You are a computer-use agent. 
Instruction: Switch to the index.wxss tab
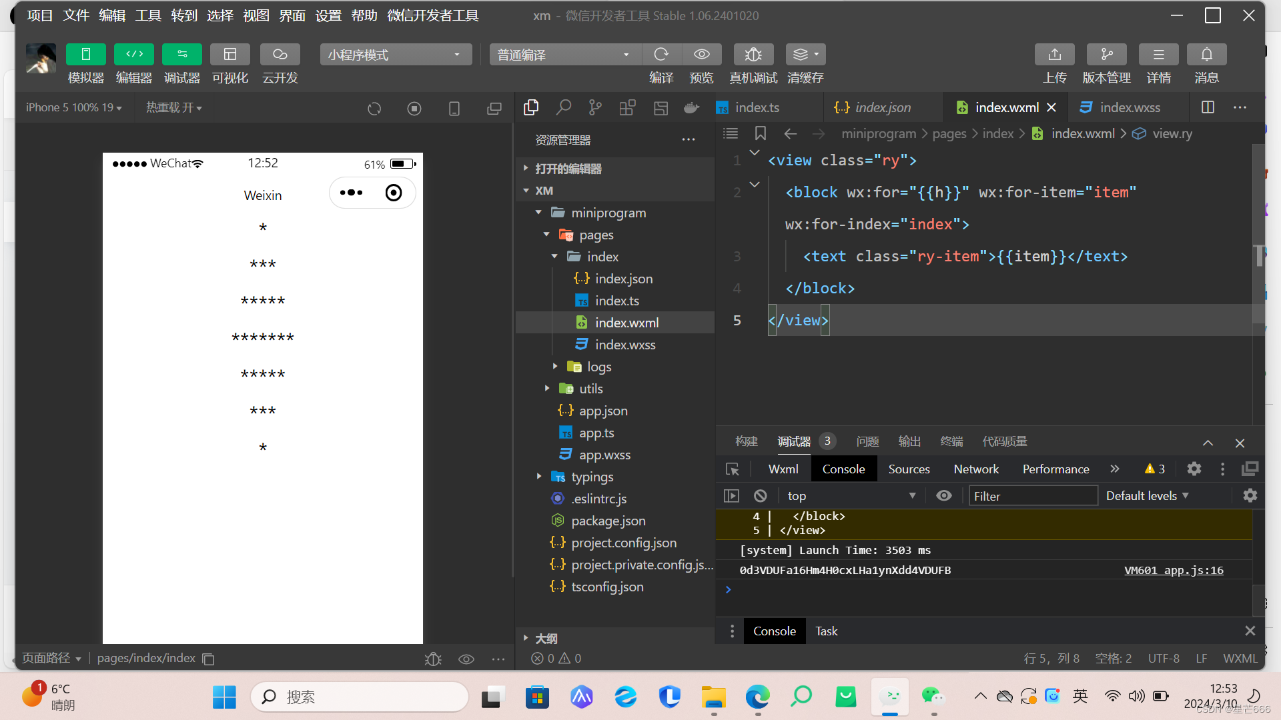coord(1129,107)
